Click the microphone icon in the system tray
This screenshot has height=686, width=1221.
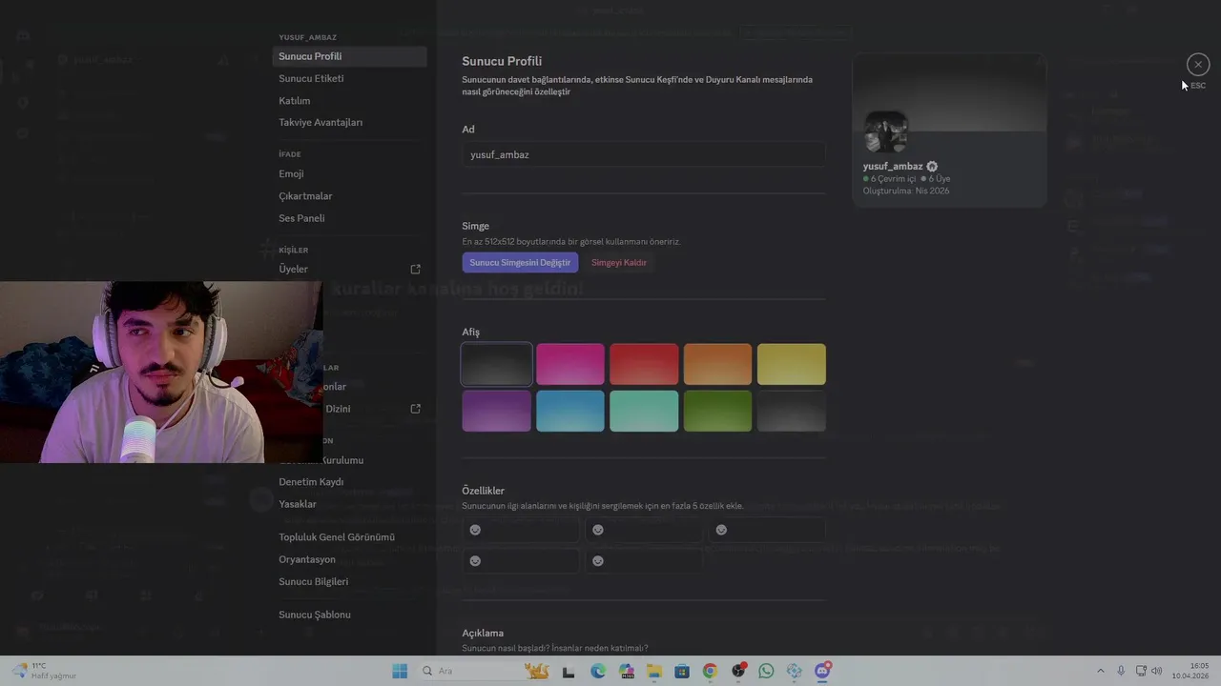1121,671
